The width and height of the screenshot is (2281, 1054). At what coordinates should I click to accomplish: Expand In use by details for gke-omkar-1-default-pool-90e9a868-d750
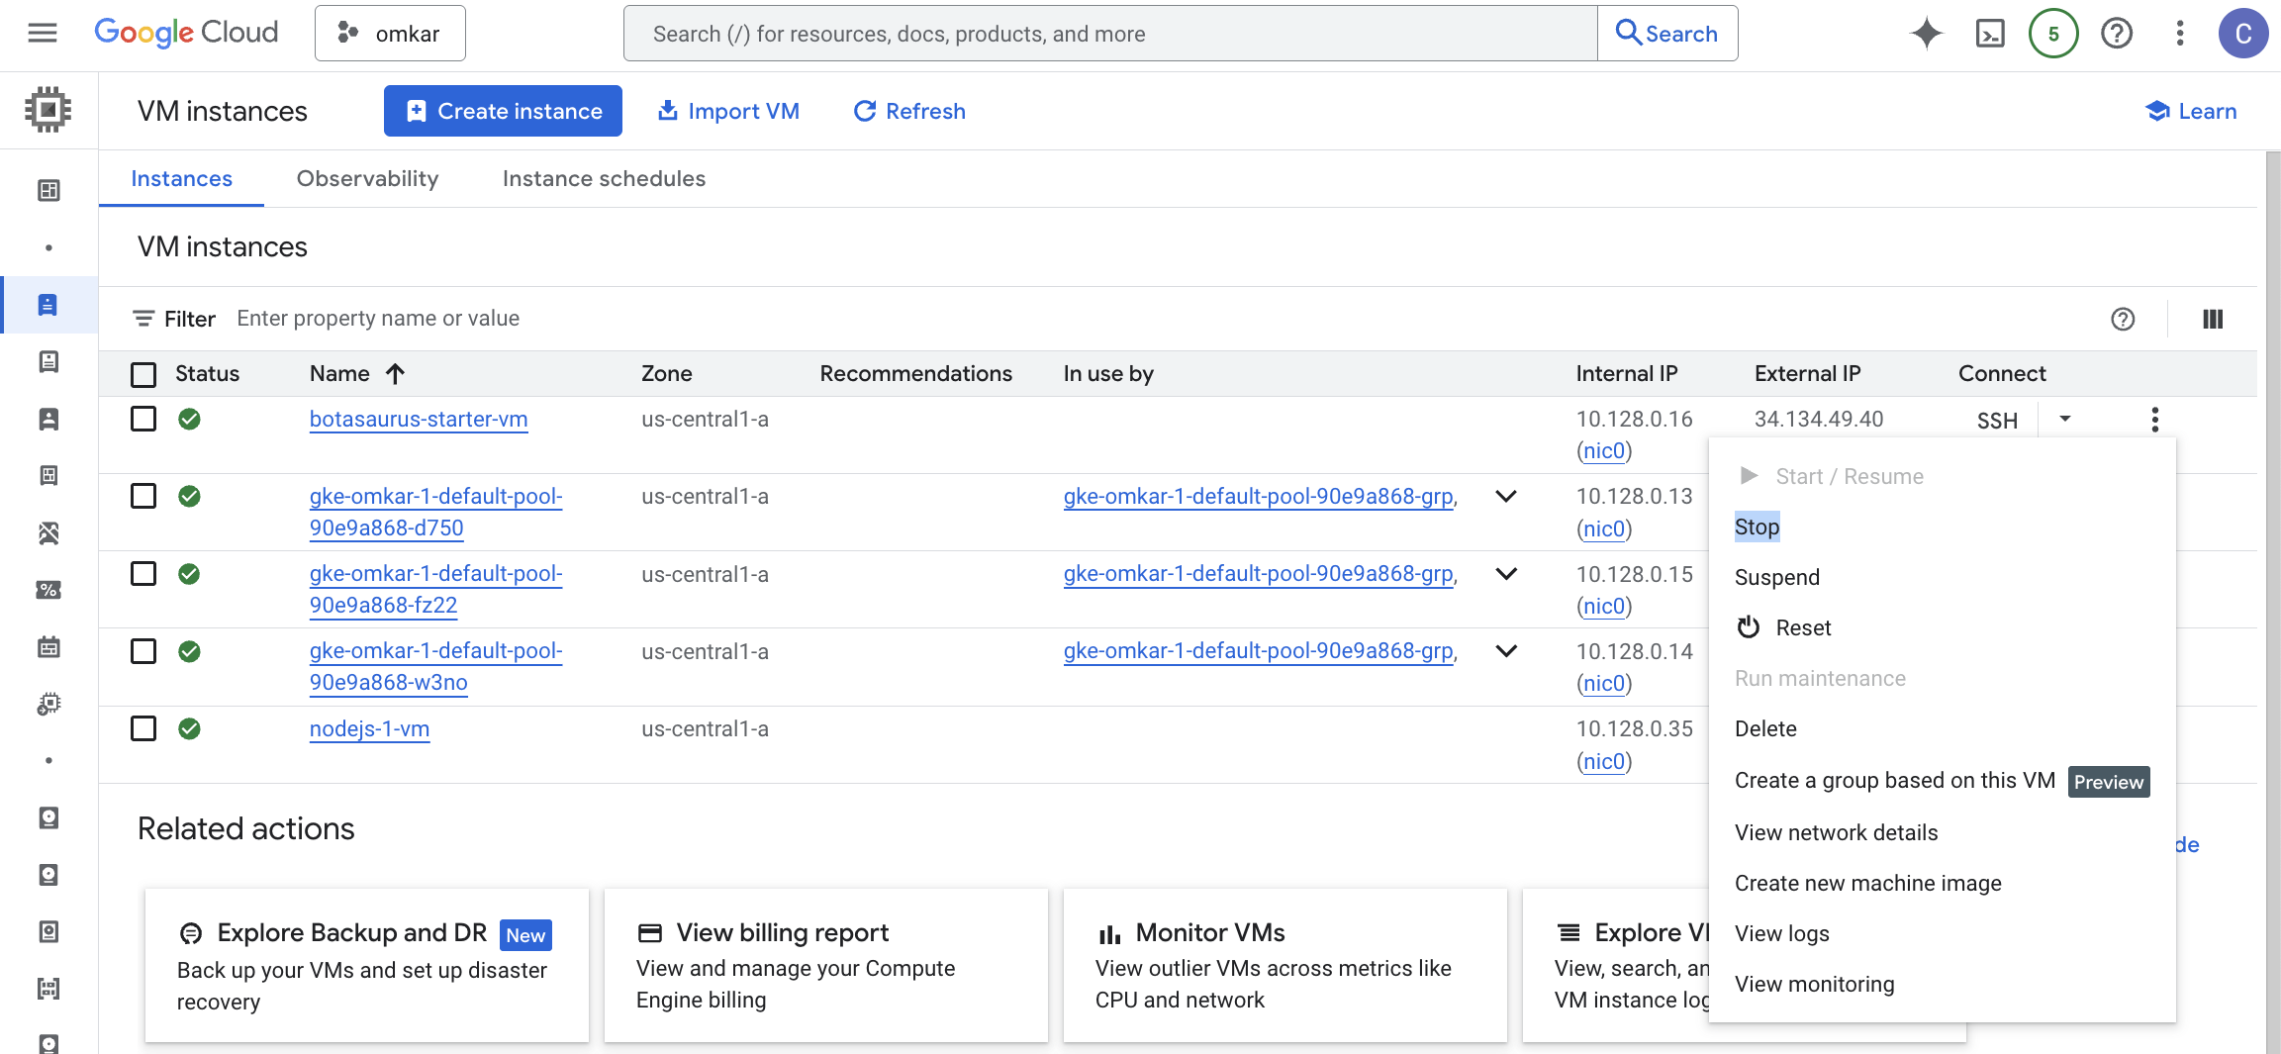pyautogui.click(x=1505, y=496)
